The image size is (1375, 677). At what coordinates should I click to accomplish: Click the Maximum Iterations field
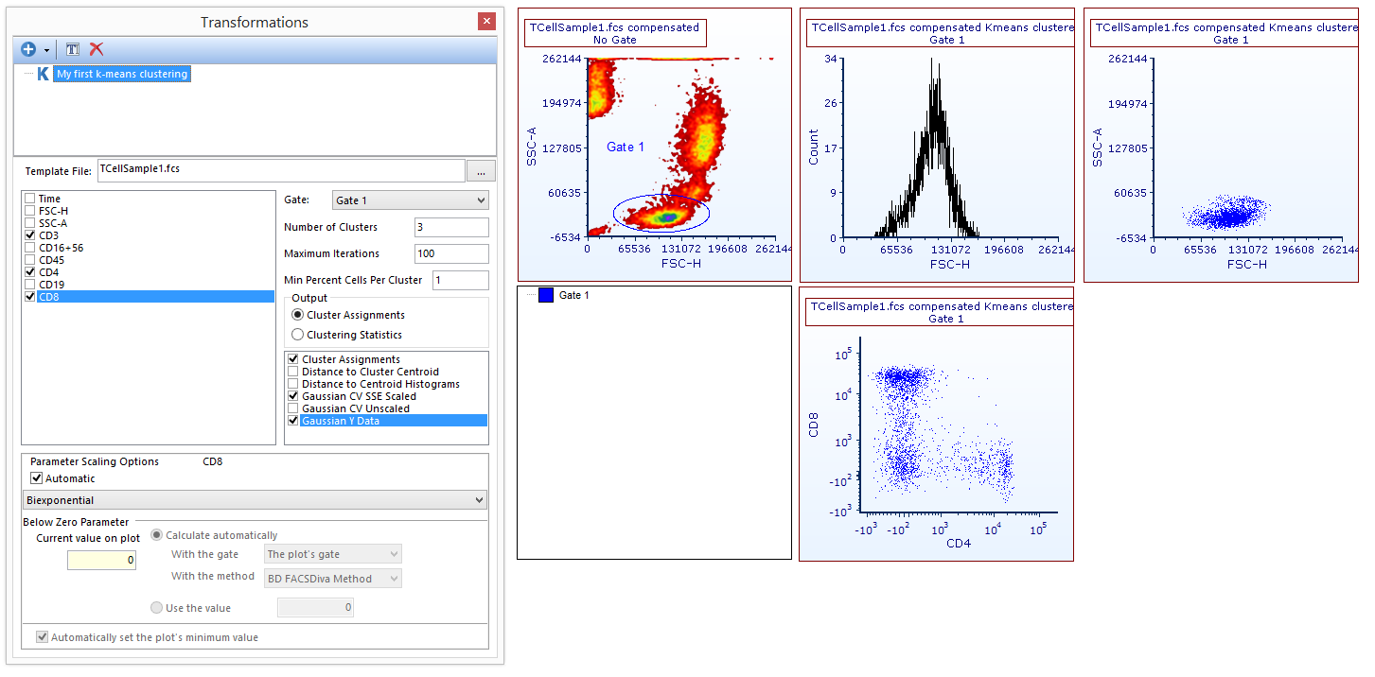tap(451, 253)
